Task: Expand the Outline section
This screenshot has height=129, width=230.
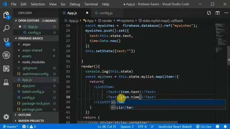Action: 36,115
